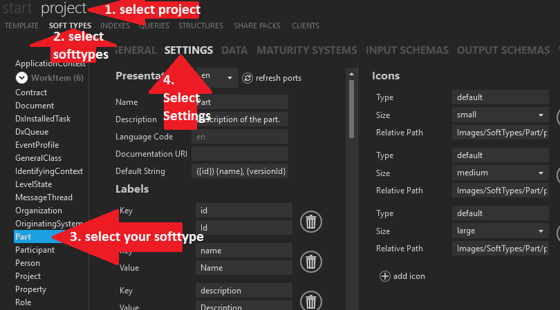Screen dimensions: 560x310
Task: Delete the description label entry
Action: [x=310, y=302]
